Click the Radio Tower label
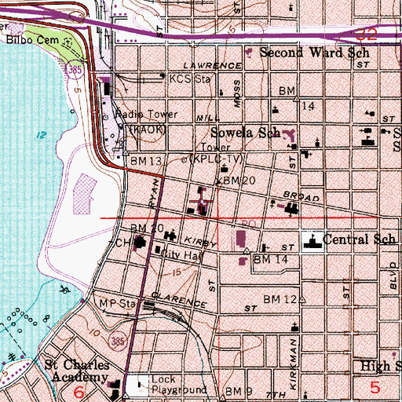This screenshot has width=402, height=402. [147, 114]
